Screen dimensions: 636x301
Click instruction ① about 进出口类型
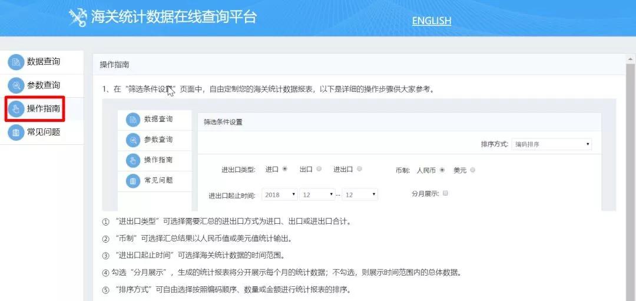[x=226, y=222]
